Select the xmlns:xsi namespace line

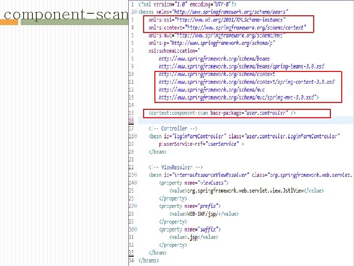[217, 20]
